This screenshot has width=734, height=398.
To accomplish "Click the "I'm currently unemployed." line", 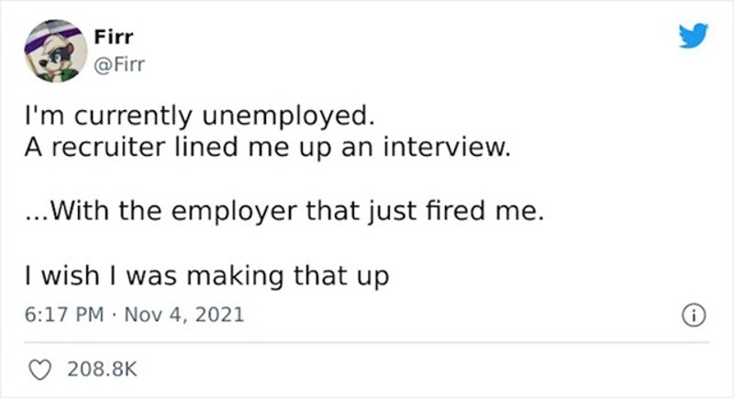I will pyautogui.click(x=199, y=118).
